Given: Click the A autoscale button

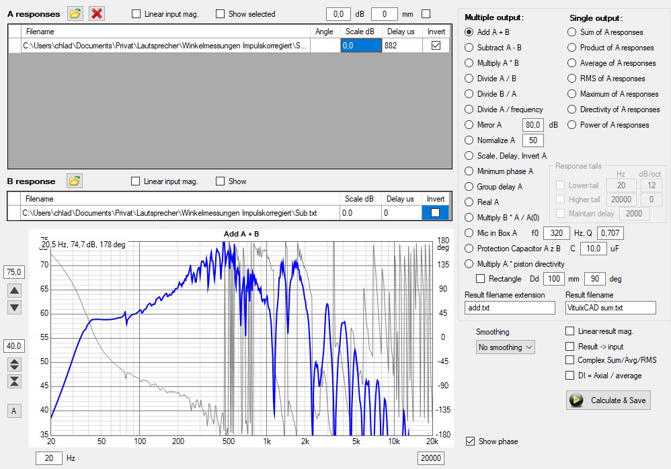Looking at the screenshot, I should pyautogui.click(x=14, y=411).
